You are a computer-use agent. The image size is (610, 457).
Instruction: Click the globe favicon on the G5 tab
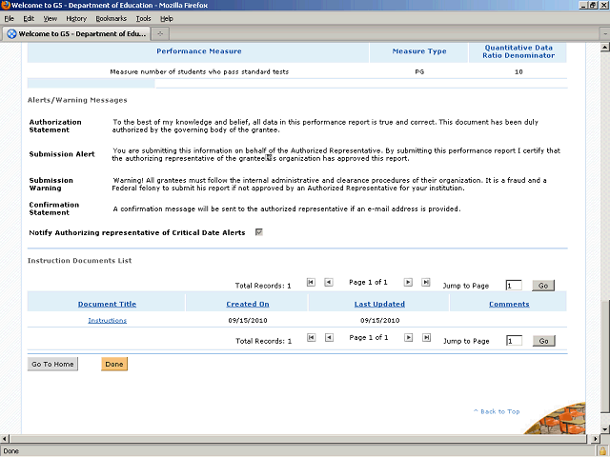(x=12, y=34)
